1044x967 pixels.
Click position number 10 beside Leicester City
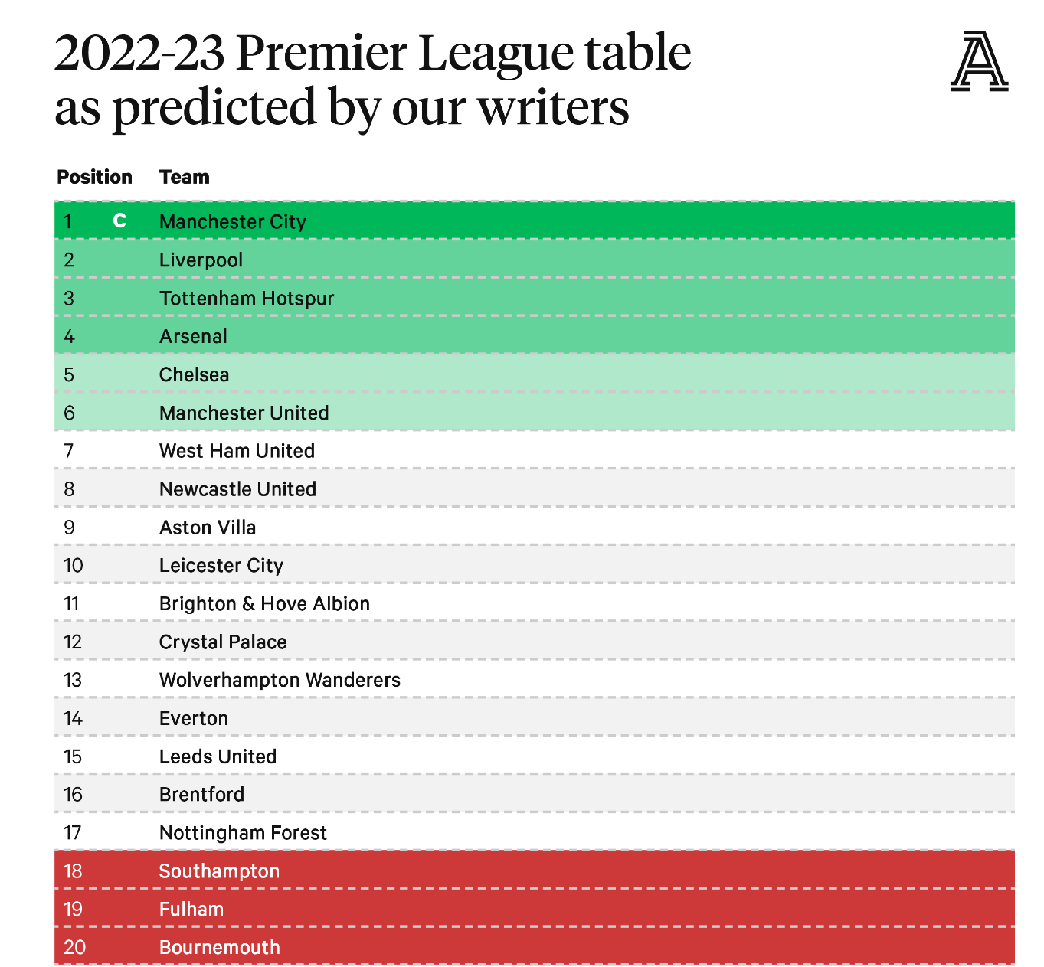point(73,566)
